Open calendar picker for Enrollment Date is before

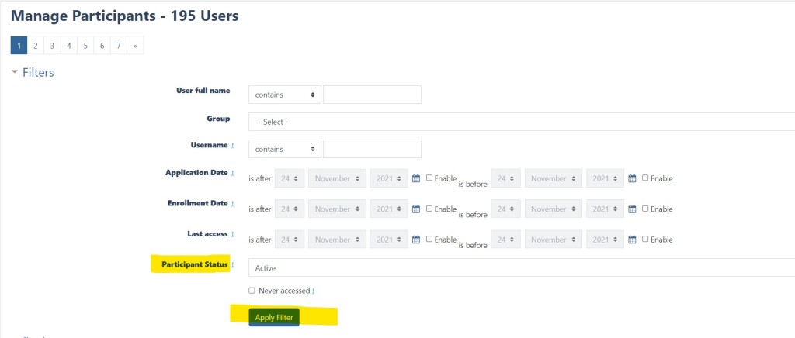tap(632, 209)
